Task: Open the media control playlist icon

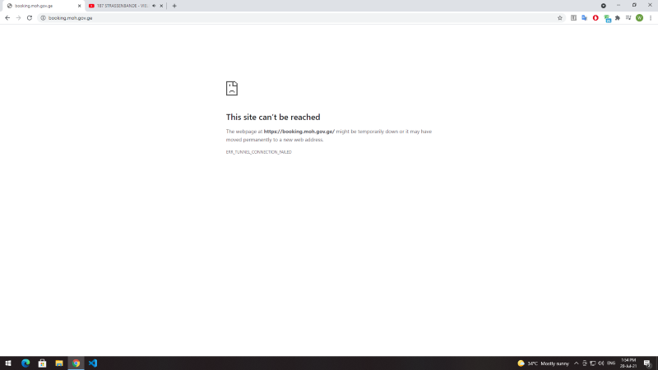Action: pyautogui.click(x=628, y=18)
